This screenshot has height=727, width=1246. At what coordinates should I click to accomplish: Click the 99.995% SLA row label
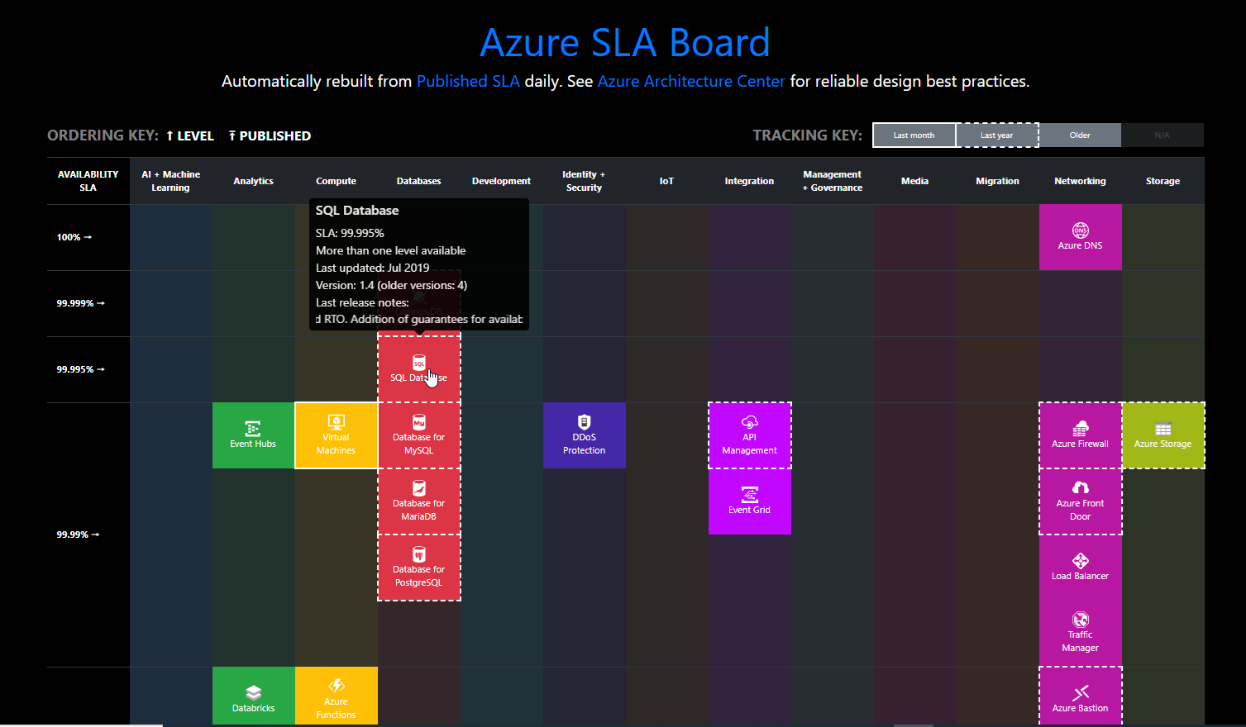[80, 369]
